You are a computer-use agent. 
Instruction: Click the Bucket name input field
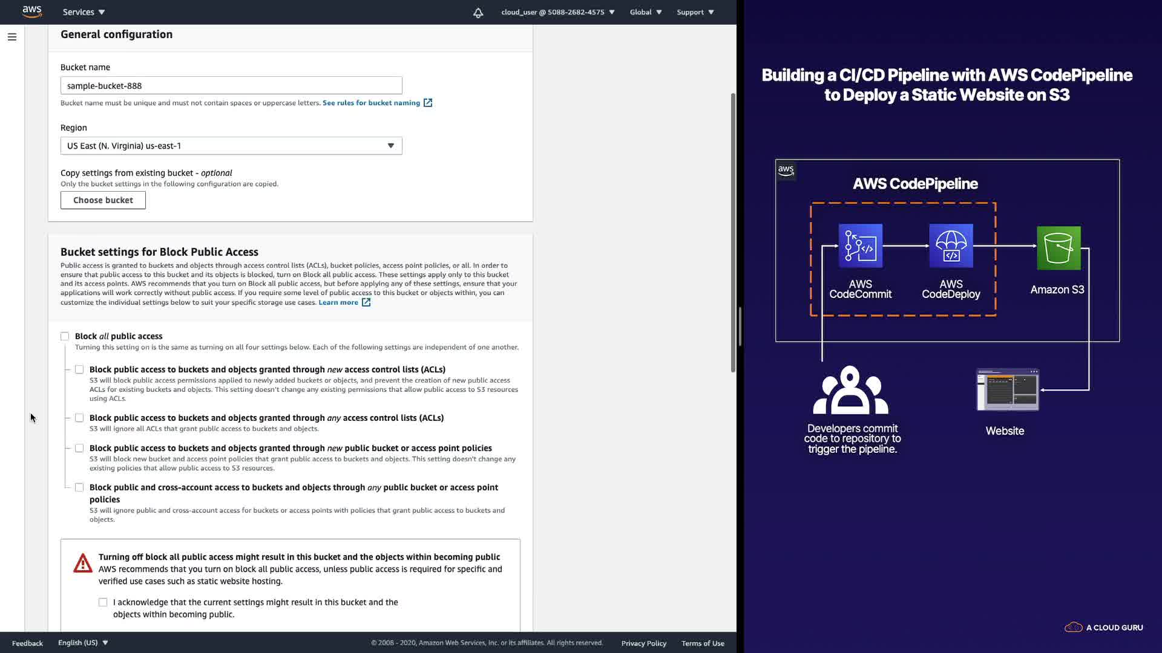(231, 85)
